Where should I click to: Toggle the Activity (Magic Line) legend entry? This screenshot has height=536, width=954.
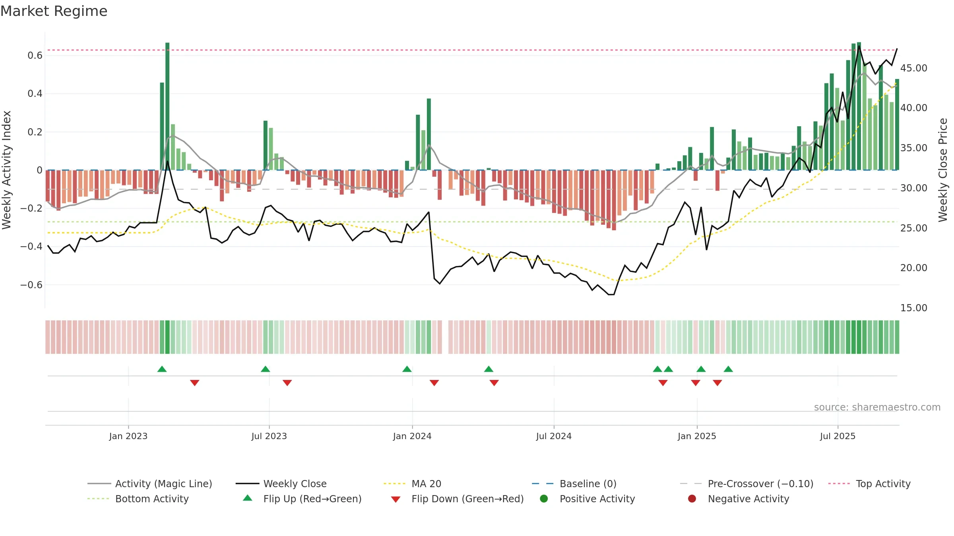[150, 484]
